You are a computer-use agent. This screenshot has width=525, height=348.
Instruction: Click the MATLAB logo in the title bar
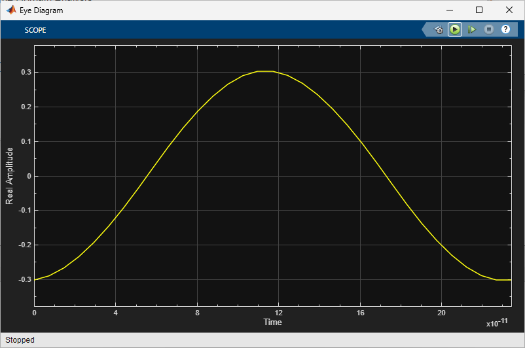11,10
